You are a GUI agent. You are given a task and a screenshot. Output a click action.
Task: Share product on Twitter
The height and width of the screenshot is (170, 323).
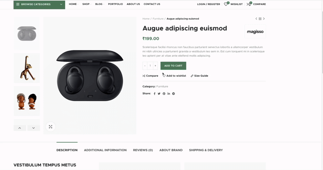pos(159,93)
